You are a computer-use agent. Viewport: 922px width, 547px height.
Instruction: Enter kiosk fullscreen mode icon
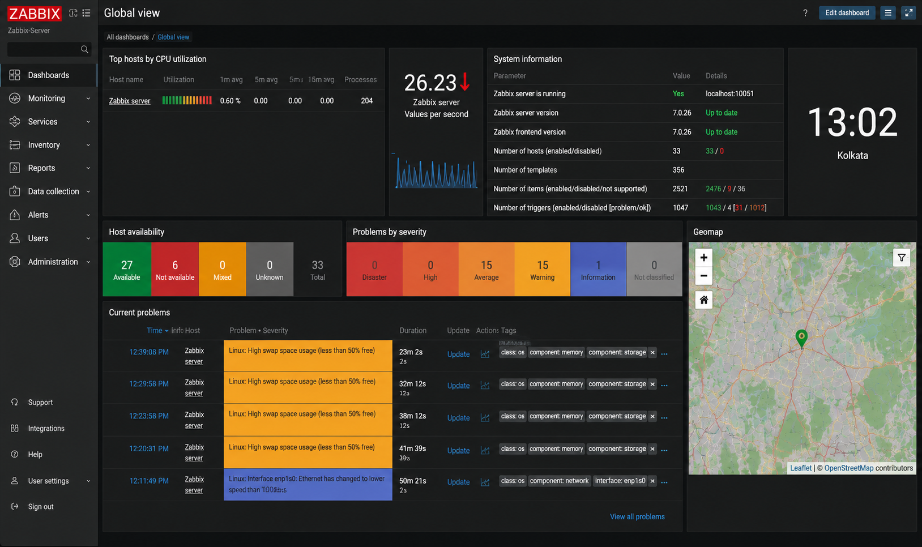tap(909, 13)
